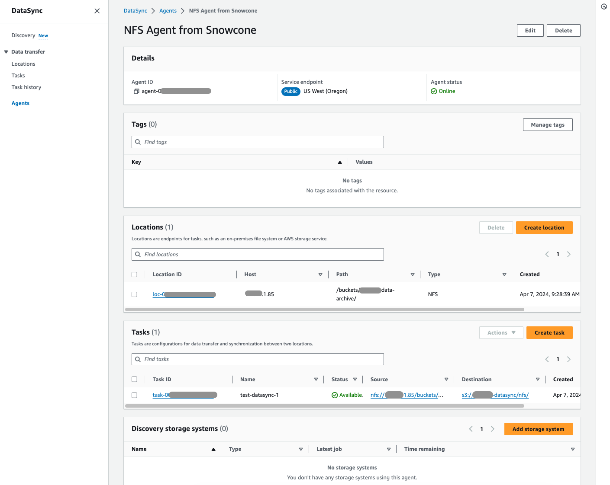Open the top-right panel hexagon icon
Image resolution: width=610 pixels, height=485 pixels.
coord(604,6)
